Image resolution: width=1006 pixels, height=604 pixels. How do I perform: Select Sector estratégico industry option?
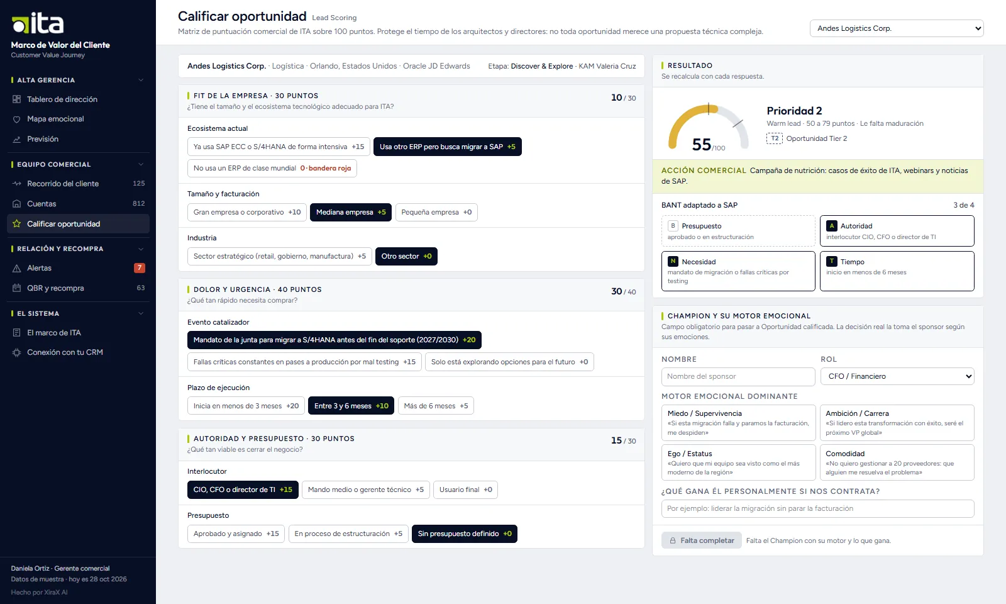(280, 256)
